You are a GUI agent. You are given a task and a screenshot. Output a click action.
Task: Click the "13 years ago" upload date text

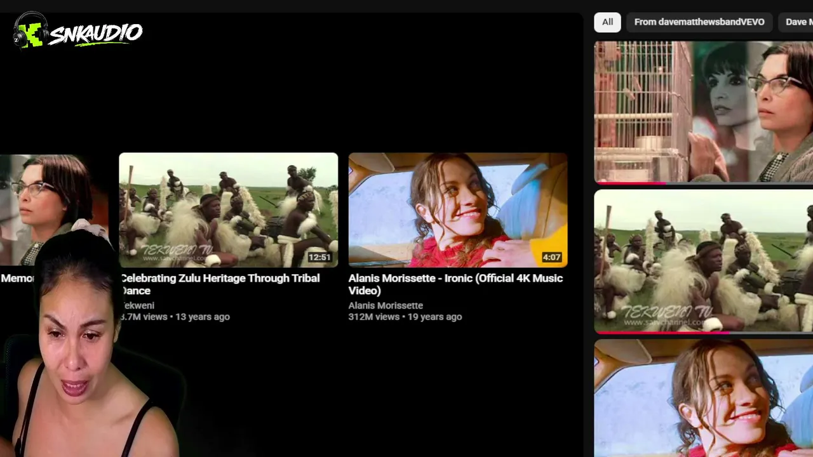point(203,317)
